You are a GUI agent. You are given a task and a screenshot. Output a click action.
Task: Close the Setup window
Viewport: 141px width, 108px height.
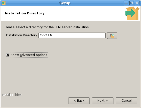click(137, 3)
